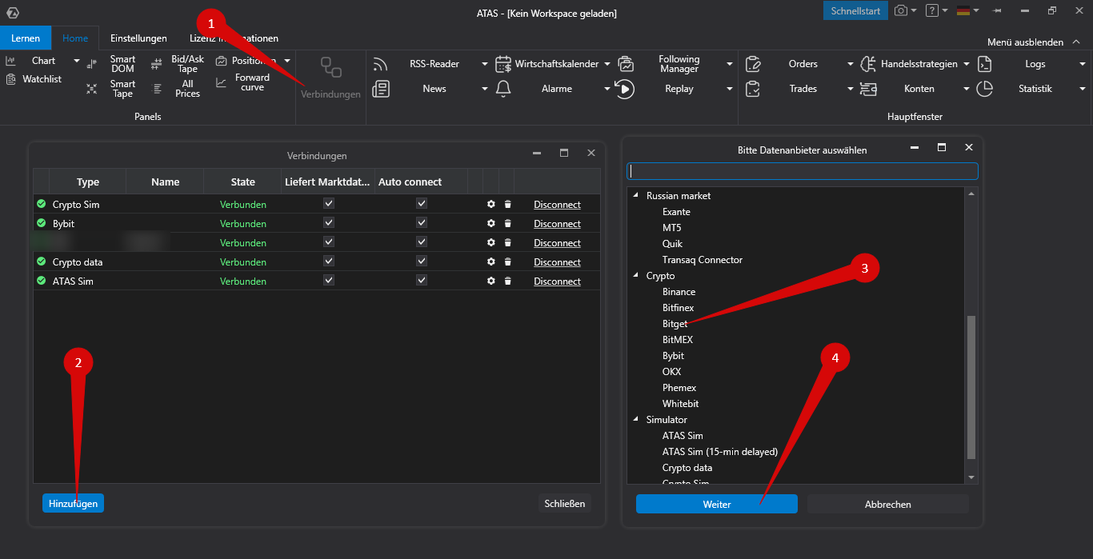The image size is (1093, 559).
Task: Open the language flag dropdown
Action: tap(968, 10)
